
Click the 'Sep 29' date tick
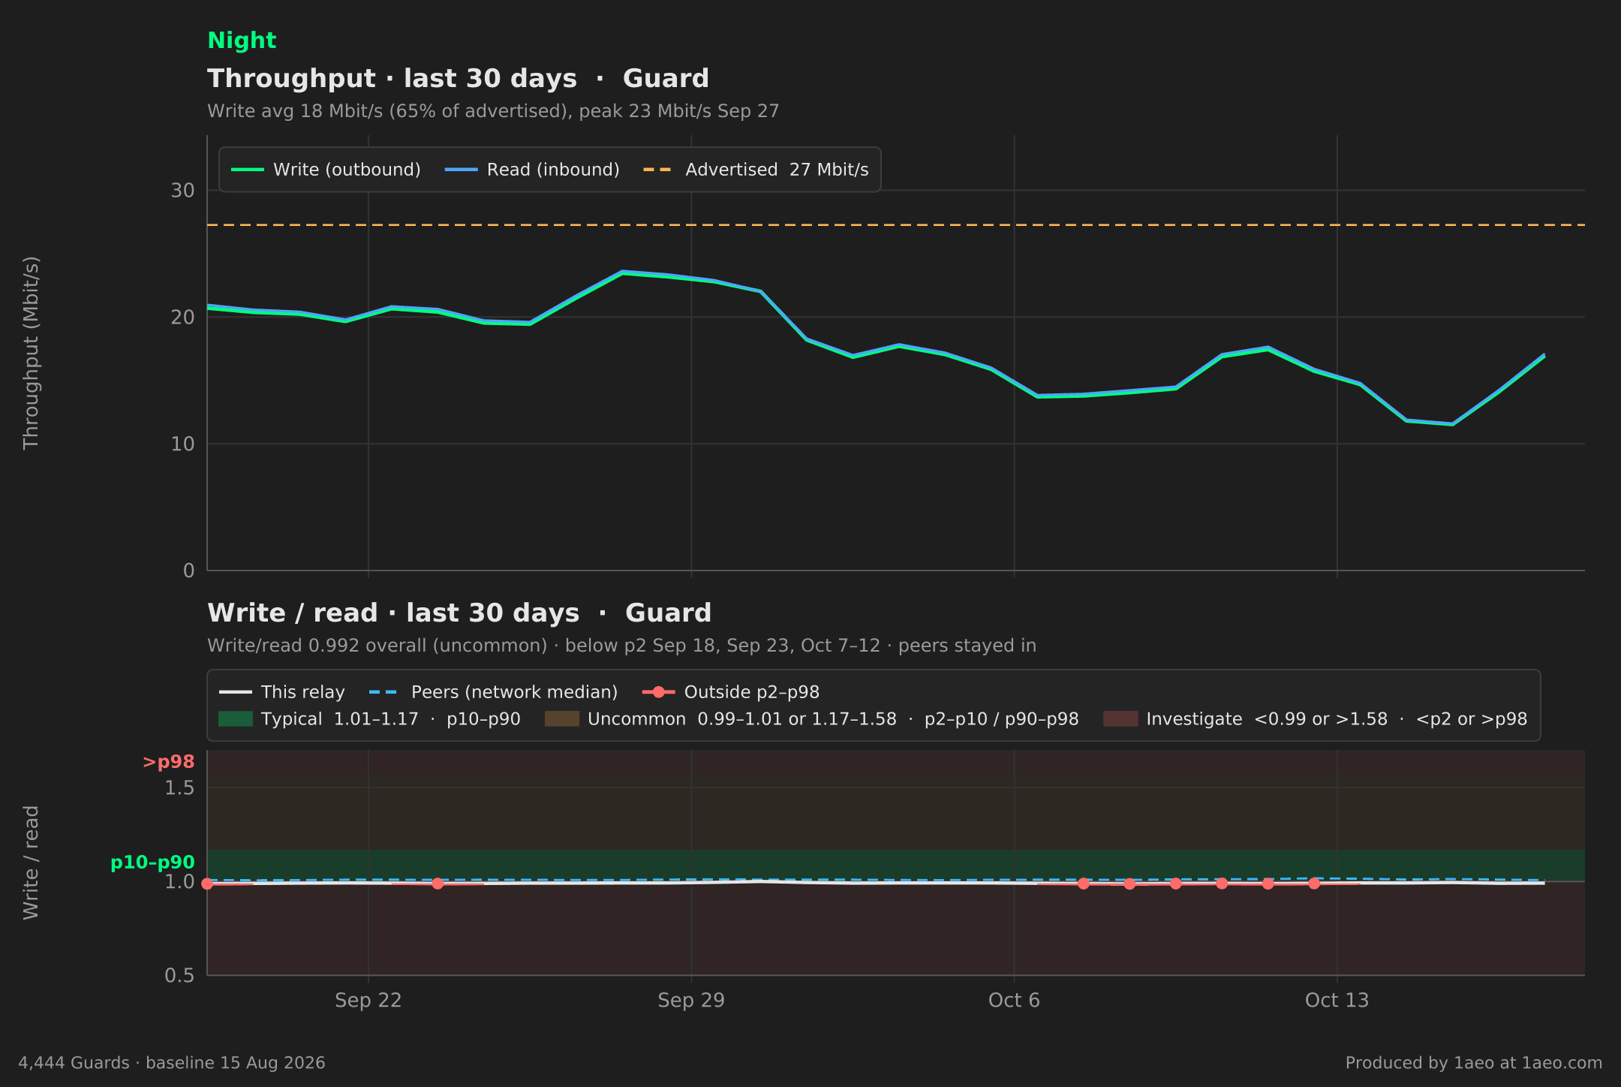point(691,1001)
